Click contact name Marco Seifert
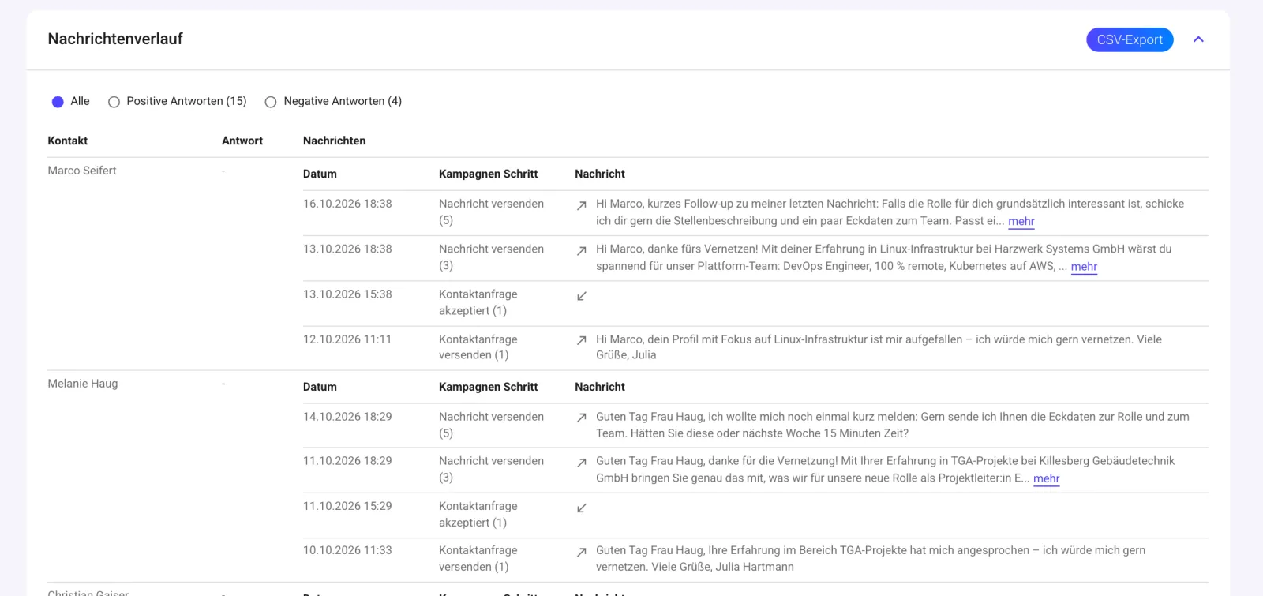Screen dimensions: 1263x596 82,171
